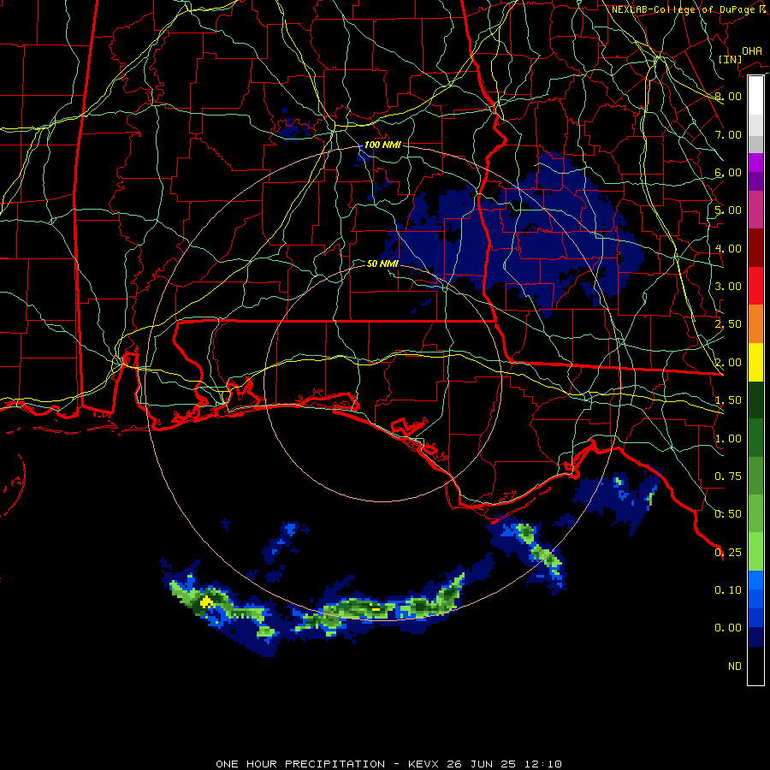Click the 1.00 legend value
Screen dimensions: 770x770
(728, 439)
